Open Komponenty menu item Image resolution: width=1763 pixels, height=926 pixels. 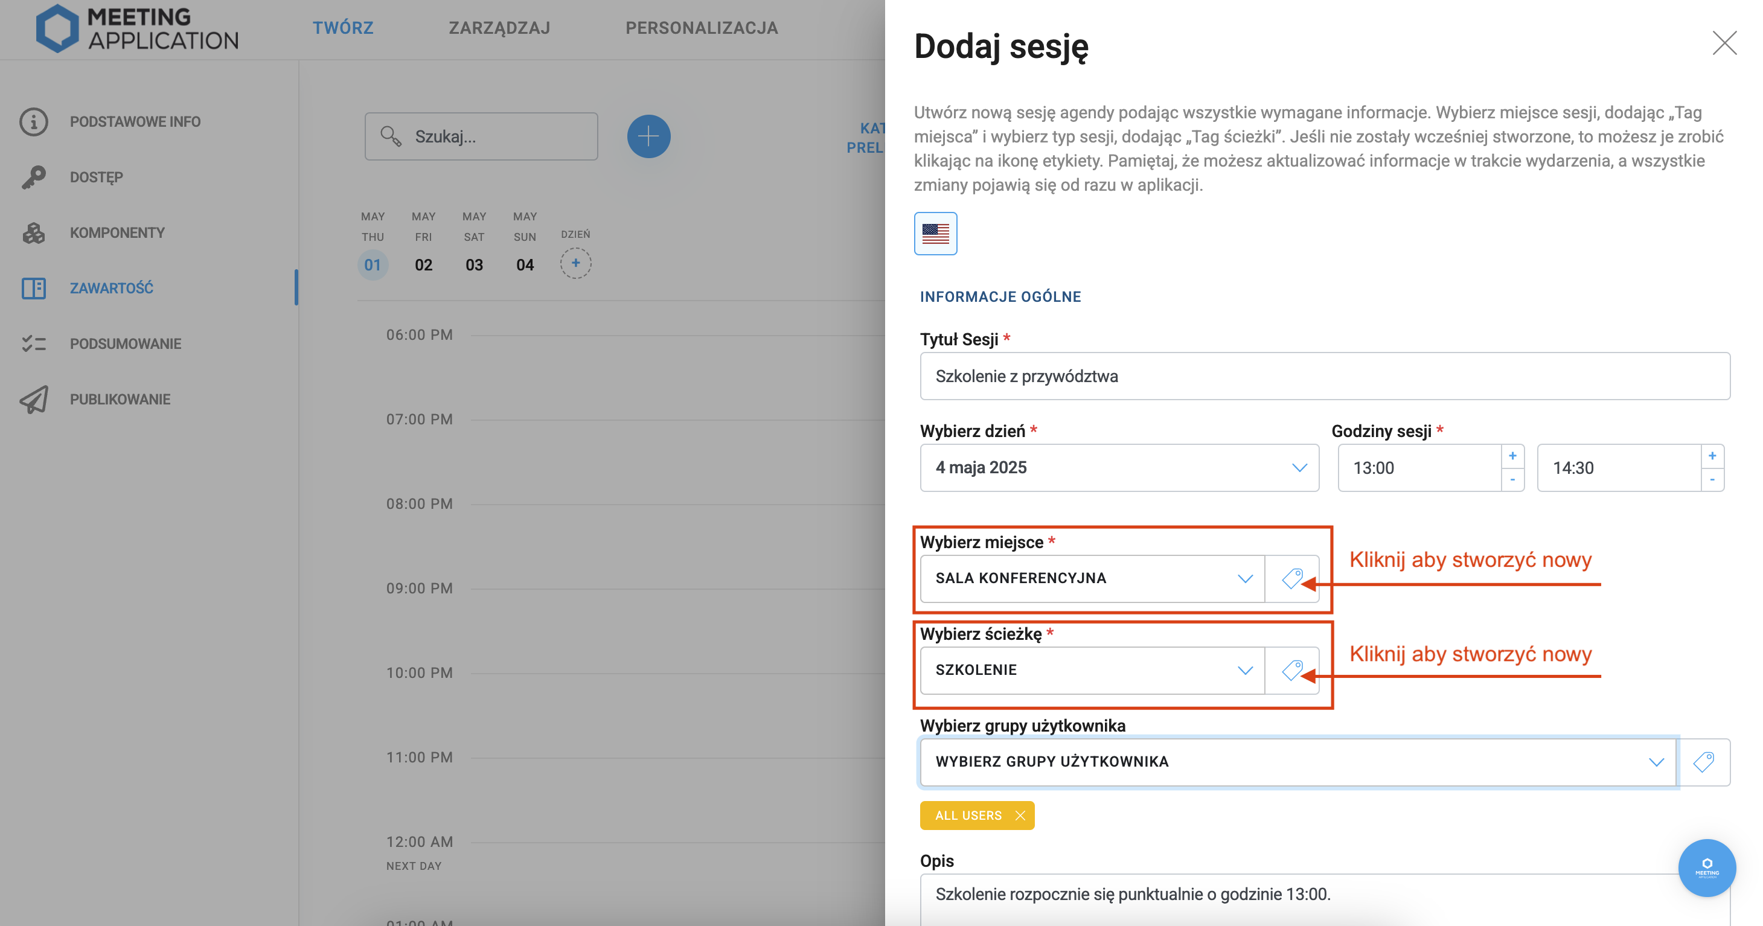[x=117, y=232]
